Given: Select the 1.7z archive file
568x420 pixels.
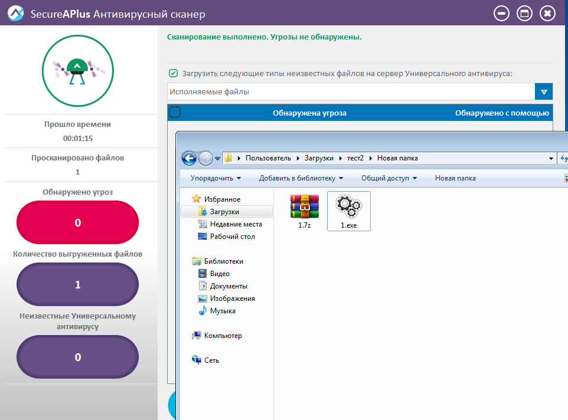Looking at the screenshot, I should pyautogui.click(x=304, y=211).
